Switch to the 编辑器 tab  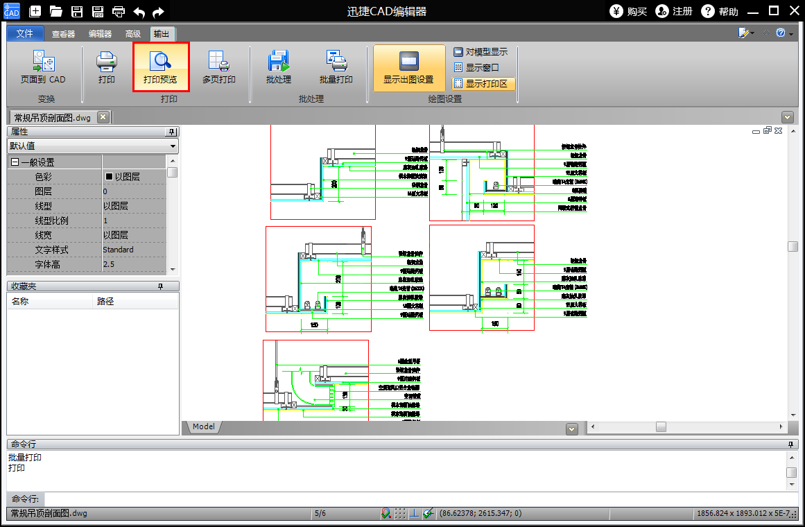(100, 34)
